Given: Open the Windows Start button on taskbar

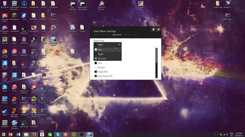Looking at the screenshot, I should pos(3,134).
